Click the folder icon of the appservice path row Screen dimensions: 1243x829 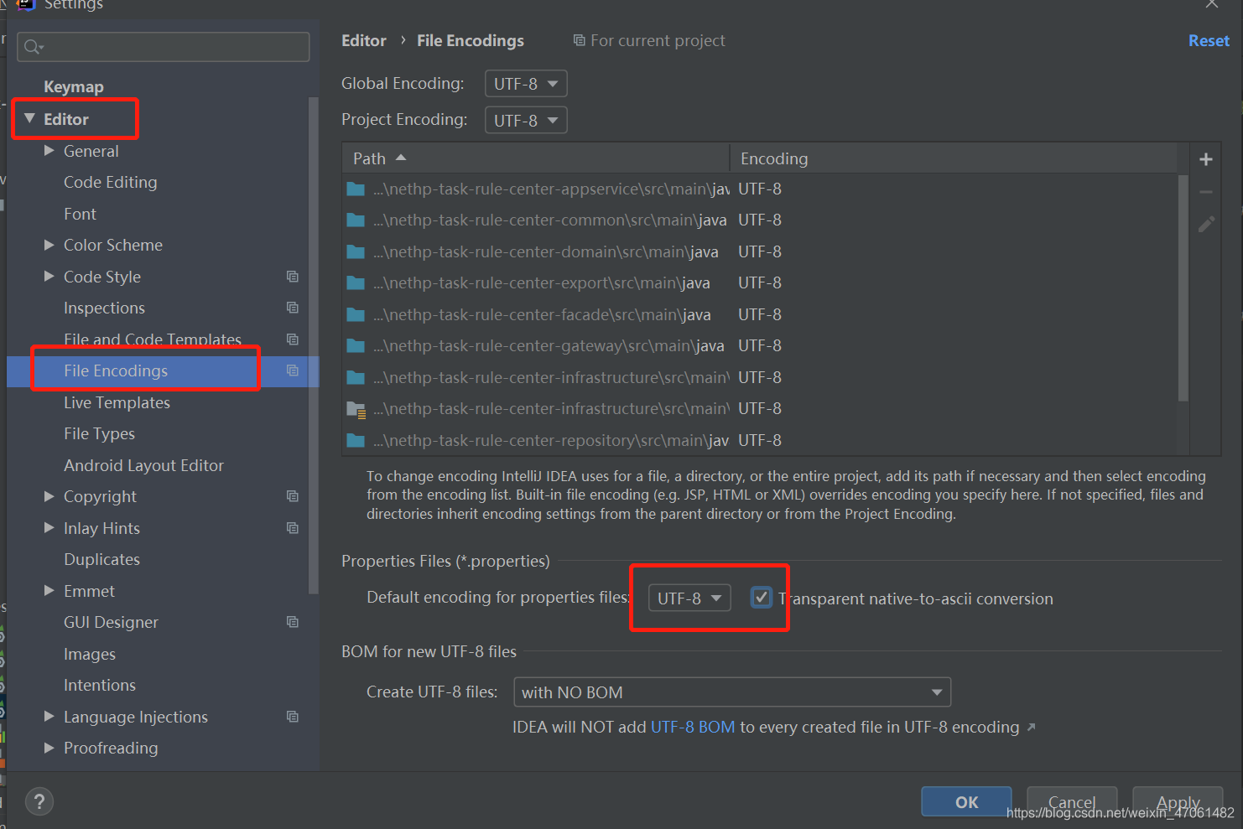[356, 189]
